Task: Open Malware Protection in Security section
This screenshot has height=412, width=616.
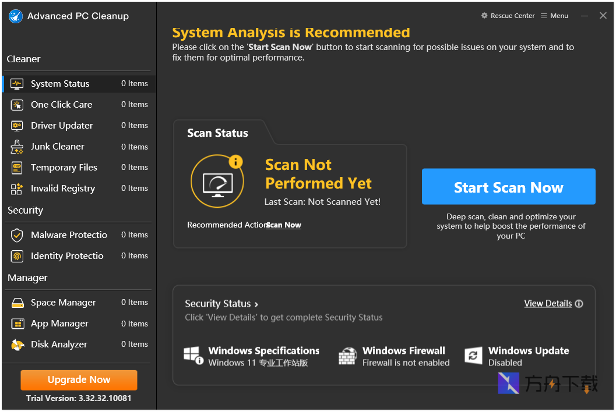Action: 79,235
